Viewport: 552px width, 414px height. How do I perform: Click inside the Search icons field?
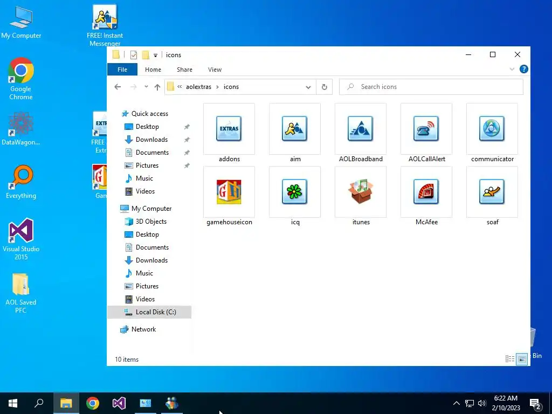point(431,87)
